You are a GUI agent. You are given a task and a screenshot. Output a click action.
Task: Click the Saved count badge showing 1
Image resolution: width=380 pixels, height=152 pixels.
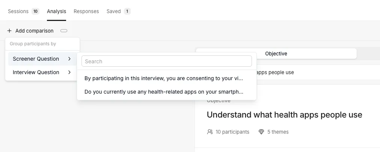[127, 11]
